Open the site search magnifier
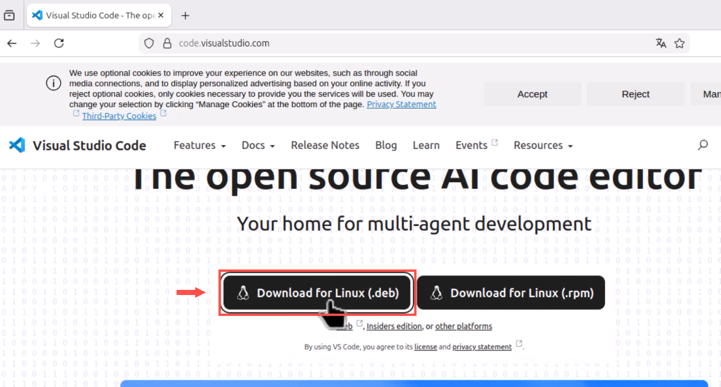The width and height of the screenshot is (721, 387). (x=703, y=145)
